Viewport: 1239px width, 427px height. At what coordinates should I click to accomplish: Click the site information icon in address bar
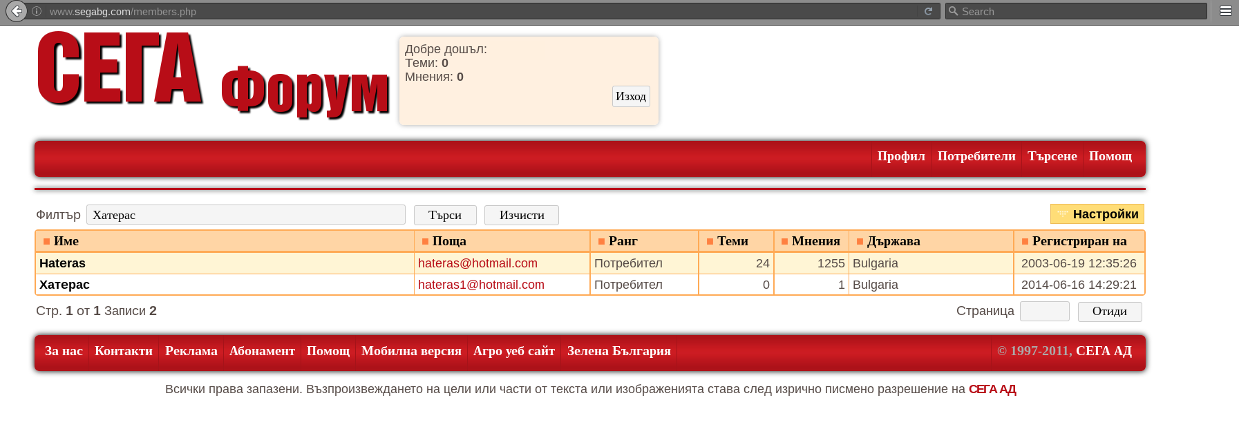(37, 11)
